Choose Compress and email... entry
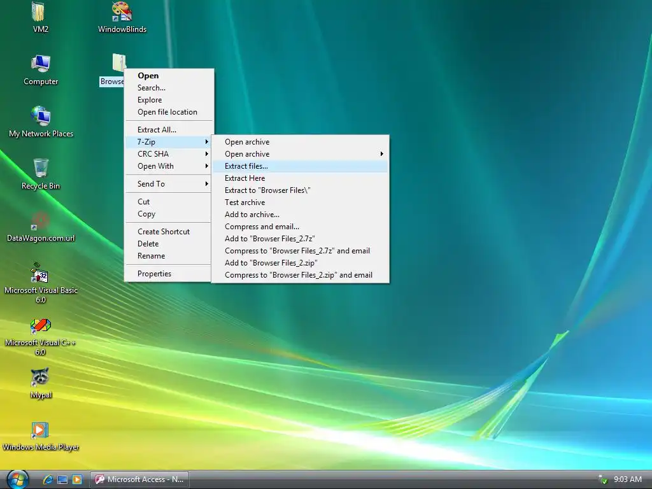 pos(301,226)
